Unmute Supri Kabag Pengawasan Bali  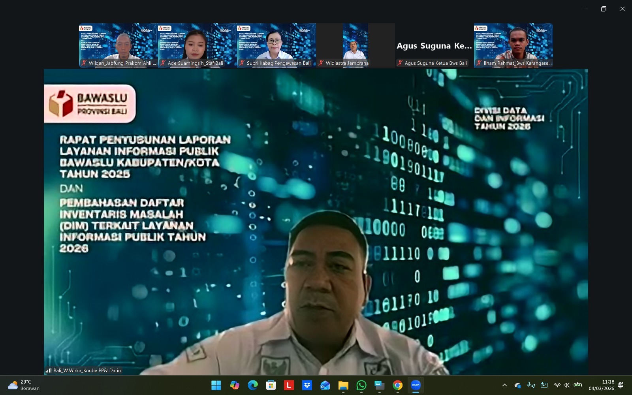[x=241, y=63]
